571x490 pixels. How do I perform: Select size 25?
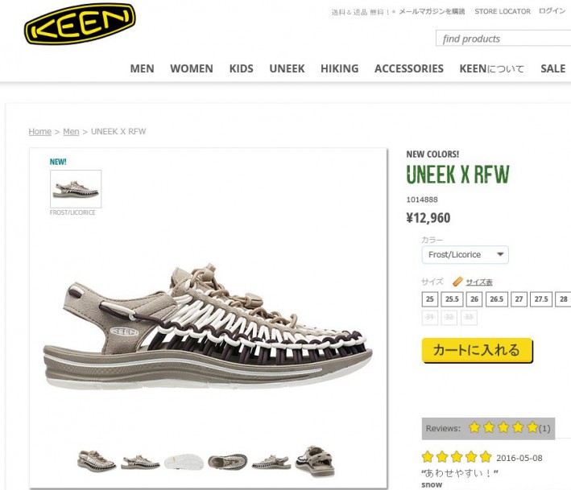(430, 299)
